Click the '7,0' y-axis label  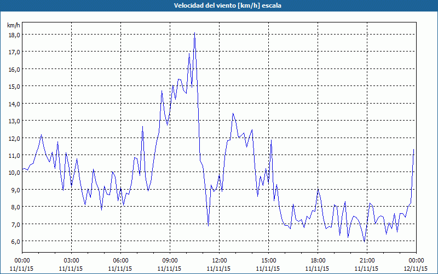(x=15, y=225)
